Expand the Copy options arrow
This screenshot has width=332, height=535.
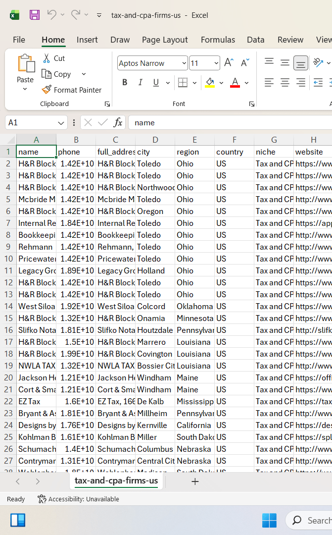pos(84,74)
